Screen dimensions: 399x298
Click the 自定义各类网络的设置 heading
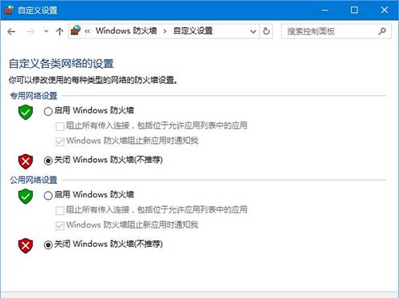coord(61,64)
